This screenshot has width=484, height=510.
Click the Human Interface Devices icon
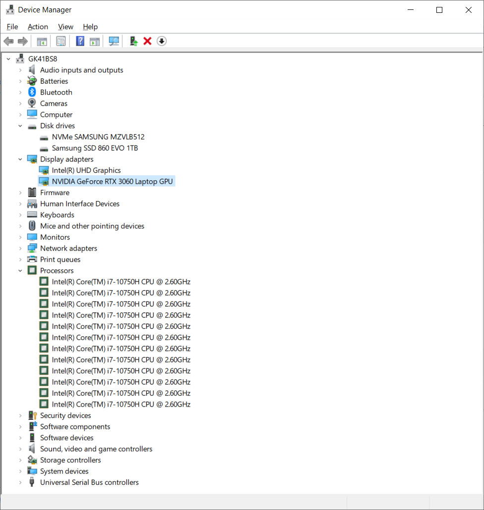pyautogui.click(x=32, y=204)
